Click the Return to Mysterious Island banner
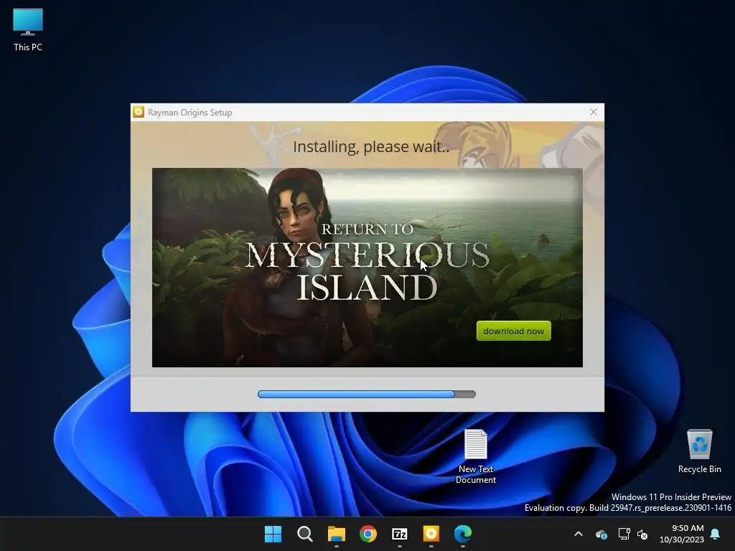 tap(367, 267)
